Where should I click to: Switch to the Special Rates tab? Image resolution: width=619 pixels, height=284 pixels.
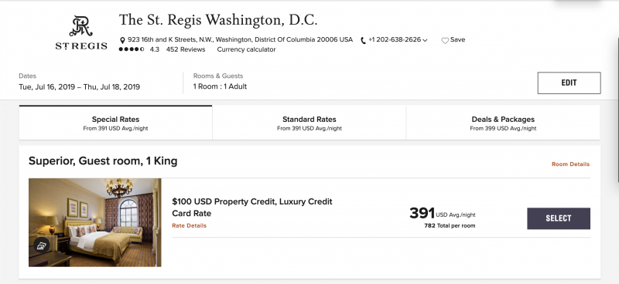[x=115, y=123]
